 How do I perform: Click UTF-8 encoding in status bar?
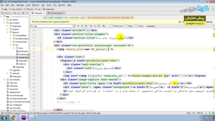coord(200,113)
